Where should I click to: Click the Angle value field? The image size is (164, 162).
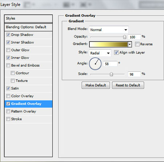pyautogui.click(x=110, y=64)
